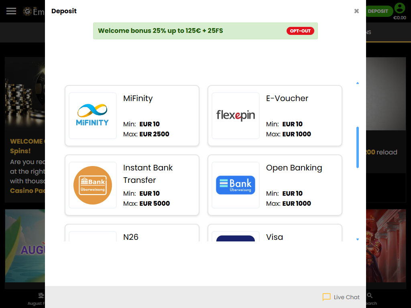
Task: Click the casino emblem logo in header
Action: click(x=27, y=11)
